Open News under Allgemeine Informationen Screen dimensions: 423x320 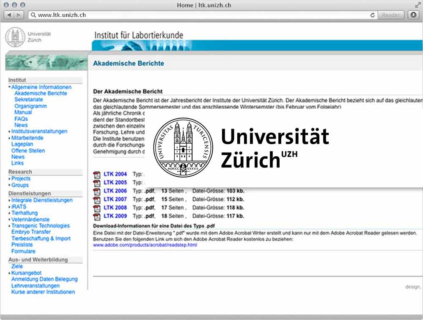pos(21,125)
